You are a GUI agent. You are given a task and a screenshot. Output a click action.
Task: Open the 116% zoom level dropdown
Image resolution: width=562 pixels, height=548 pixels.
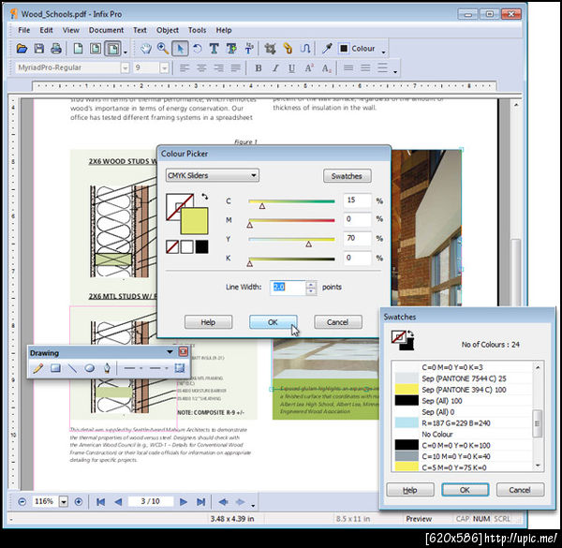tap(64, 502)
